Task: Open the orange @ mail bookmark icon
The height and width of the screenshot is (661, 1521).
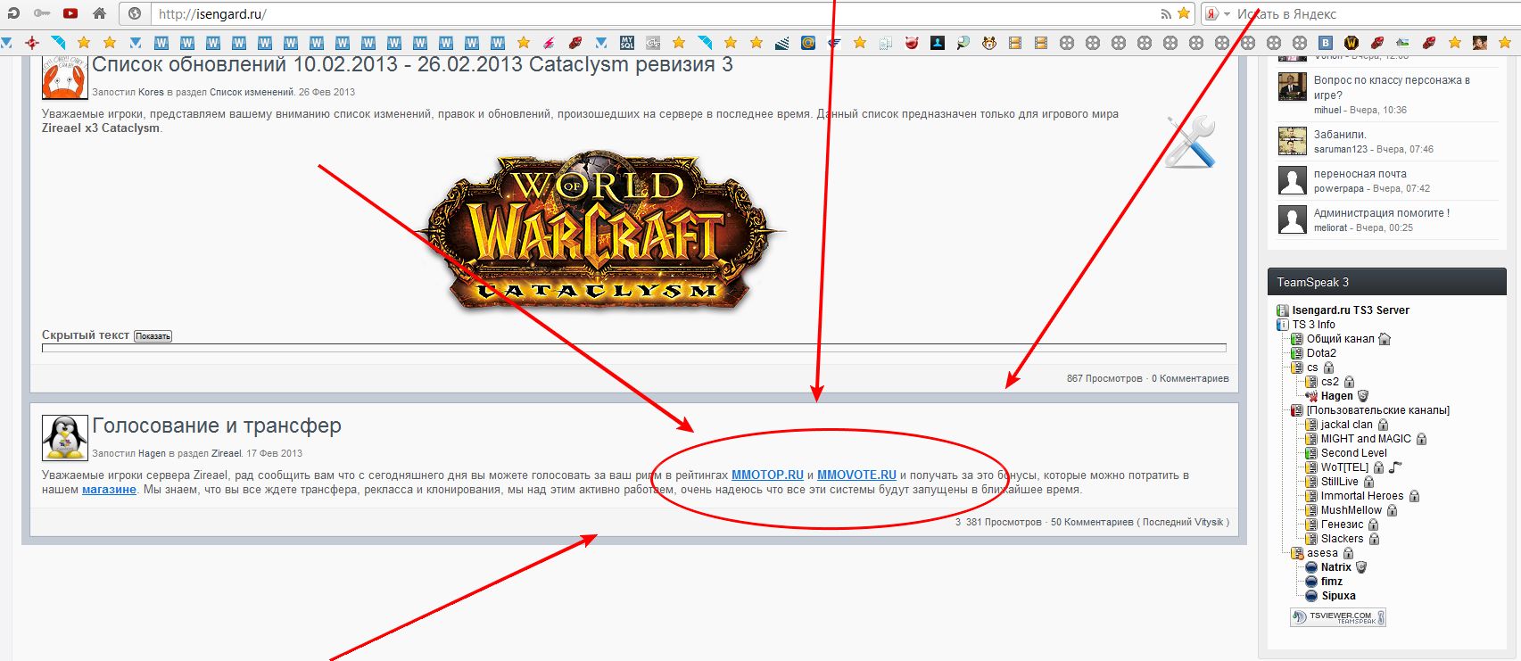Action: [808, 42]
